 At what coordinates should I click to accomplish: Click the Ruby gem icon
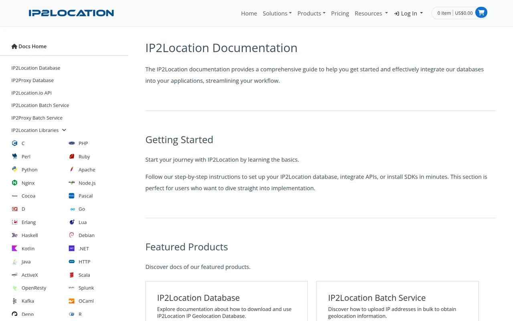pyautogui.click(x=72, y=156)
